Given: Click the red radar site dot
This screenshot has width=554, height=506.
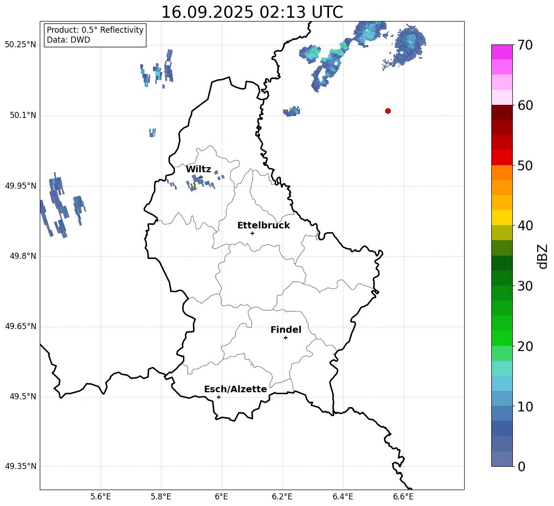Looking at the screenshot, I should coord(388,111).
